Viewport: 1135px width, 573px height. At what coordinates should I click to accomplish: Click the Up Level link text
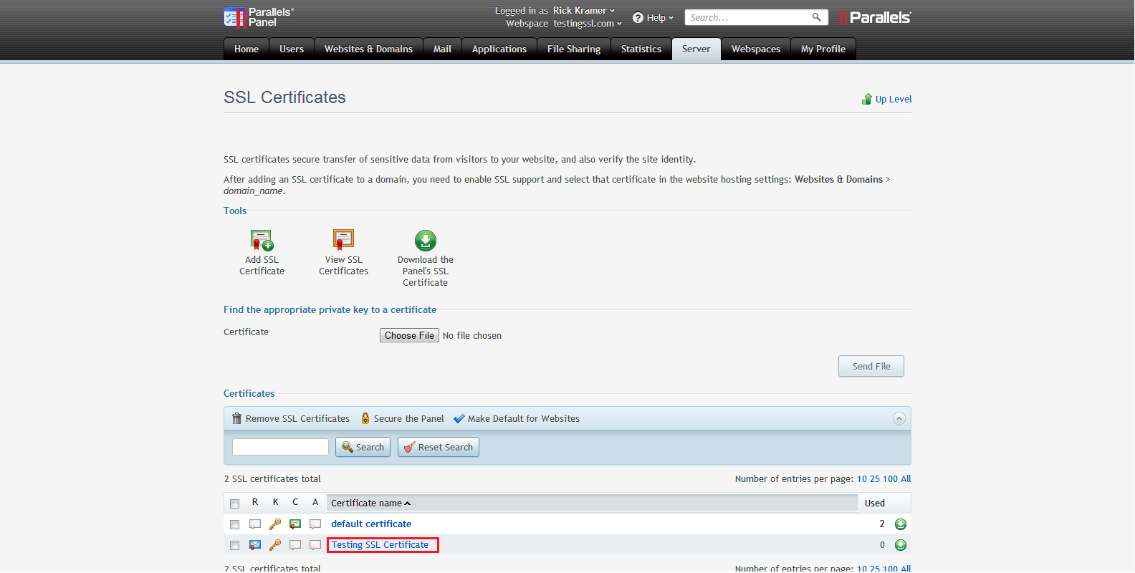click(894, 99)
